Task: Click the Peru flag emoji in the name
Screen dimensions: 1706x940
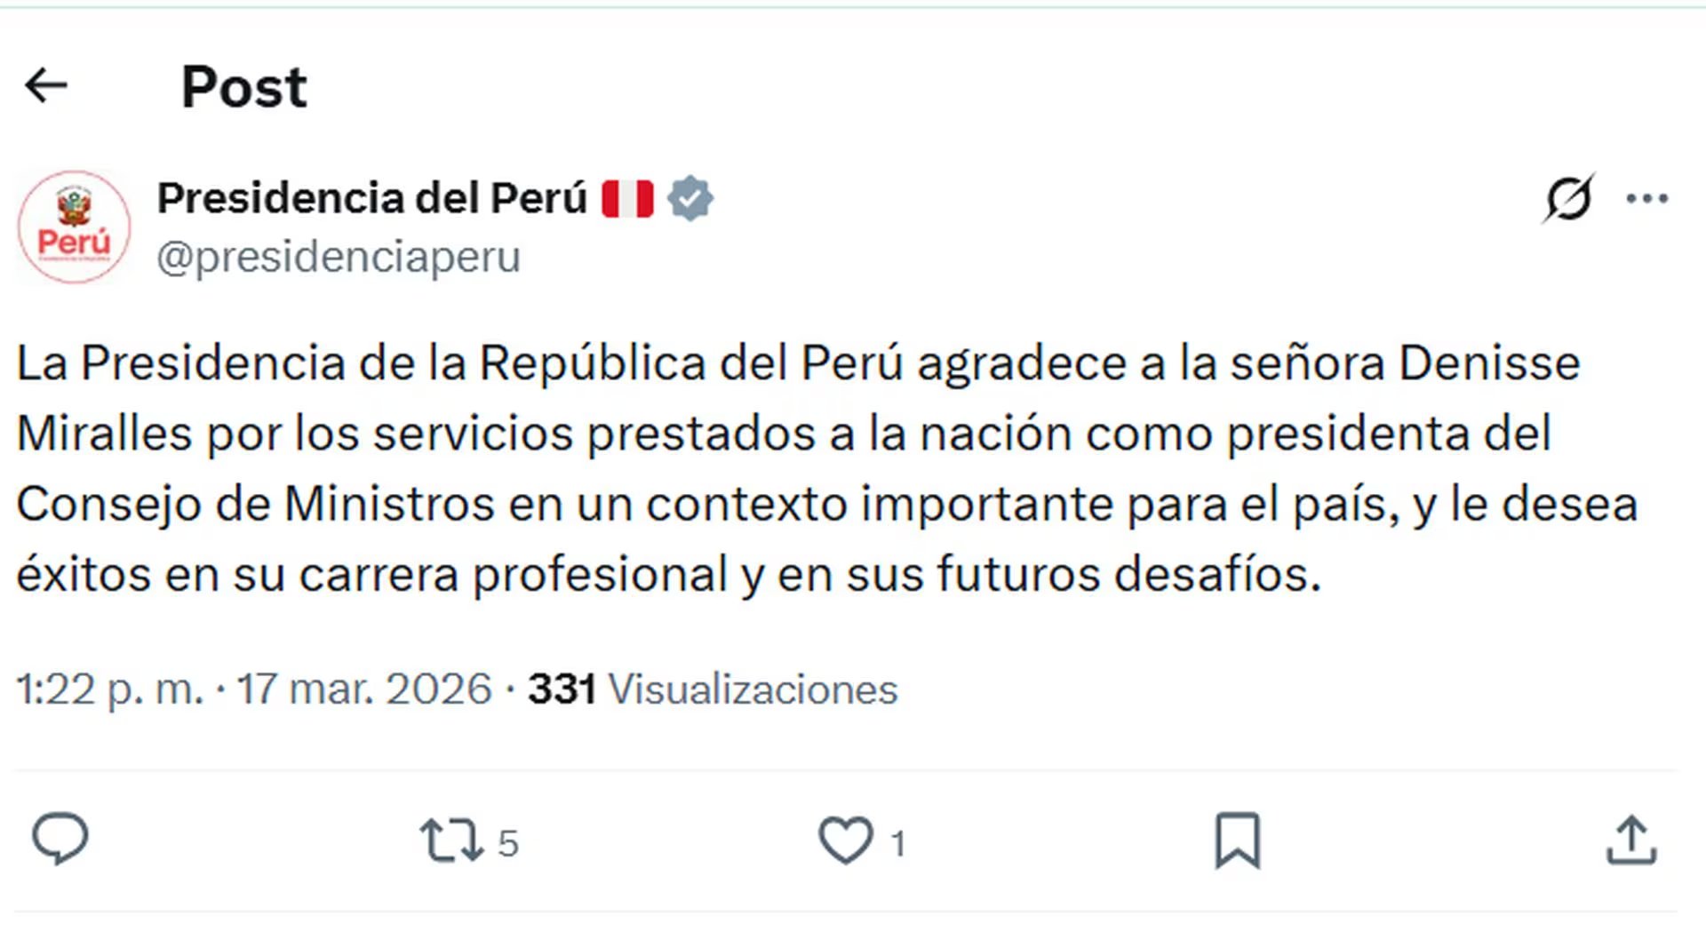Action: pos(626,197)
